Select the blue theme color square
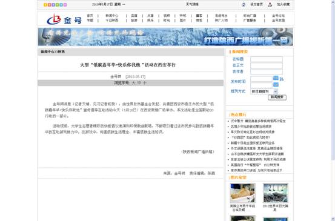 pos(61,5)
